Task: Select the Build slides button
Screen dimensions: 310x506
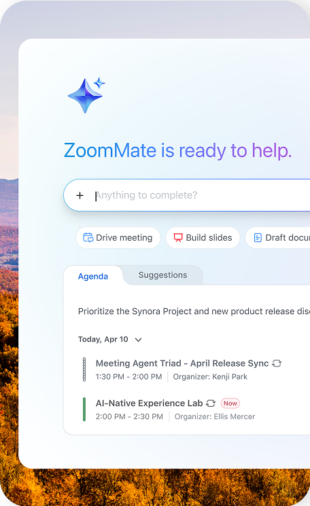Action: point(203,238)
